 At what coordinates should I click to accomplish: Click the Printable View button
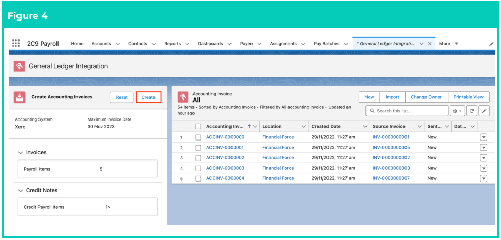click(469, 97)
